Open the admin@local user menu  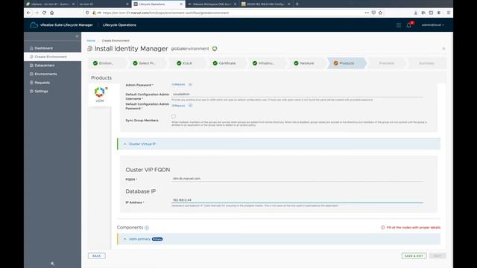(x=432, y=25)
